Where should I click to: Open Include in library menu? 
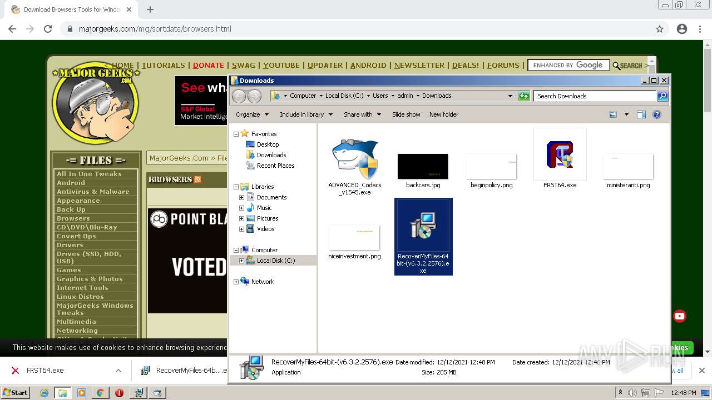tap(306, 114)
